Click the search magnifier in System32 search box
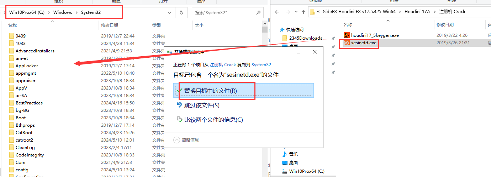 (x=258, y=12)
